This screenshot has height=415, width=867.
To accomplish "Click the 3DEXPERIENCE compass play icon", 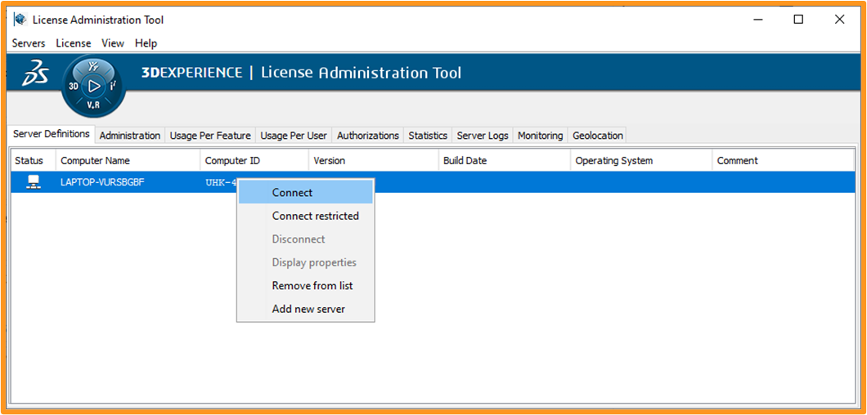I will pyautogui.click(x=94, y=85).
